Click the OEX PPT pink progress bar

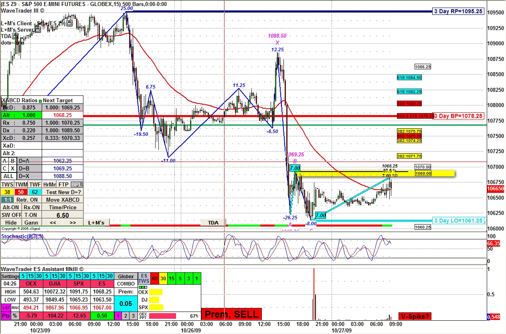coord(162,316)
